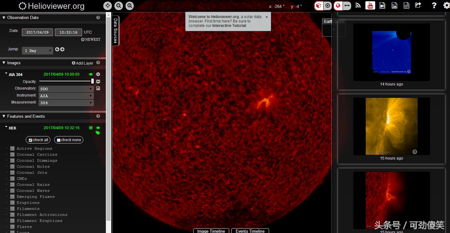
Task: Collapse the Features and Events section
Action: (x=4, y=116)
